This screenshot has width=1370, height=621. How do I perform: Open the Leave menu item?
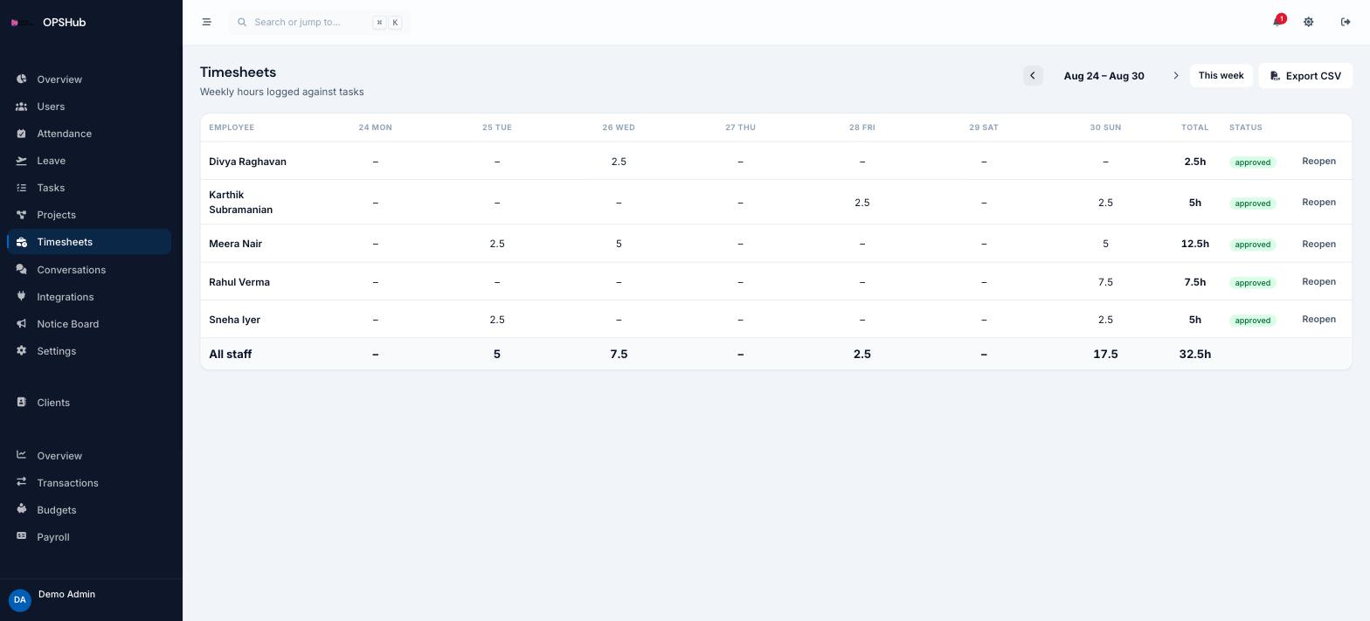pos(89,161)
